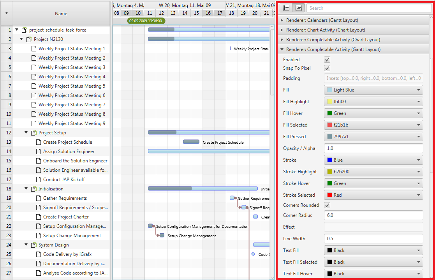435x280 pixels.
Task: Click the Initialisation summary bar in chart
Action: (x=203, y=189)
